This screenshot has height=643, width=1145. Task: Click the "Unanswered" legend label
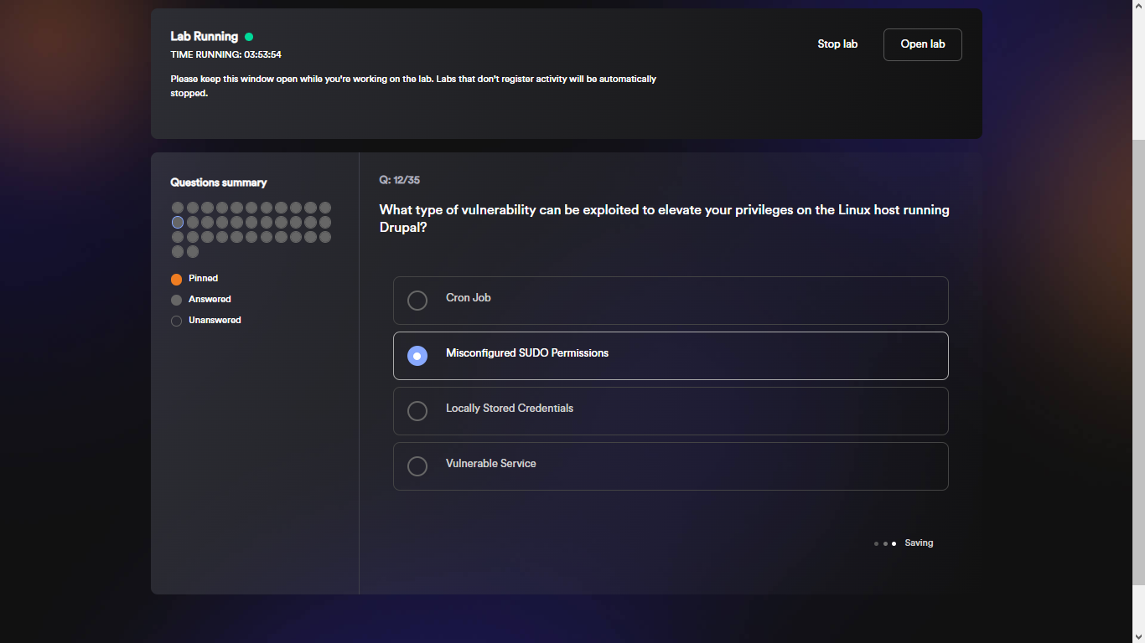pos(215,320)
